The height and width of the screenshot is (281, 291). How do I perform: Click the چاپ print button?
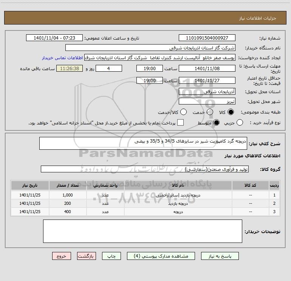pos(111,256)
